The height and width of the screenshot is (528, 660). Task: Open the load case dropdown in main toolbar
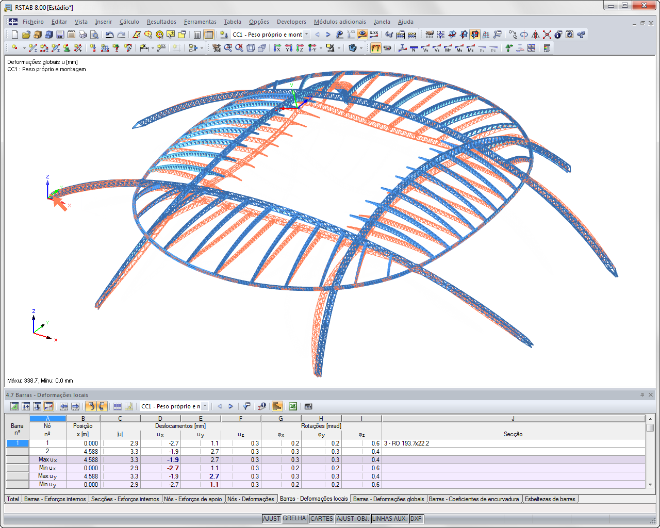click(x=306, y=35)
